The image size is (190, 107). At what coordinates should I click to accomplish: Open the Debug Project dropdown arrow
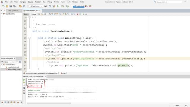coord(65,6)
